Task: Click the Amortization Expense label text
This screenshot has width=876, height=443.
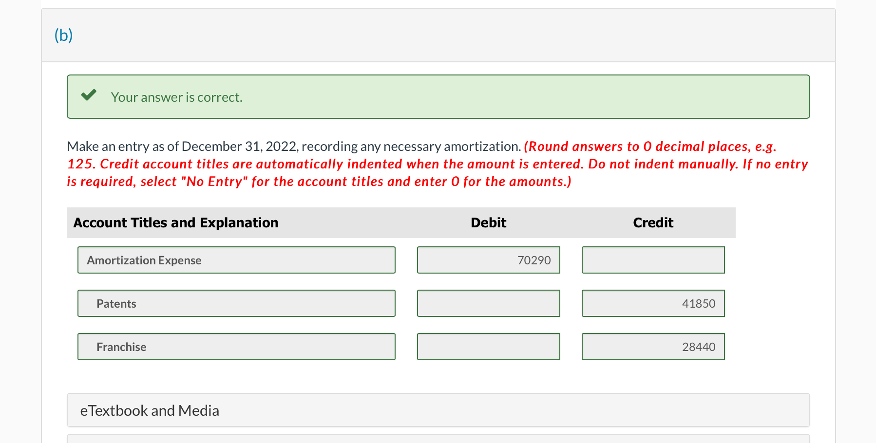Action: 144,260
